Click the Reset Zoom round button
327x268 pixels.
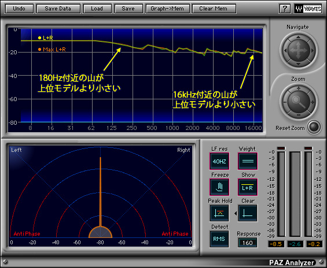[x=314, y=126]
